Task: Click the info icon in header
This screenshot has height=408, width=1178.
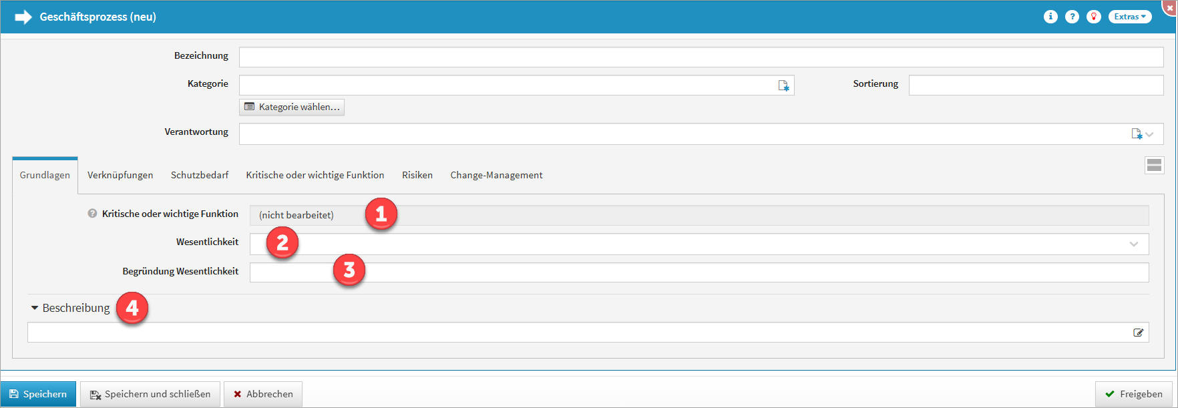Action: [1050, 17]
